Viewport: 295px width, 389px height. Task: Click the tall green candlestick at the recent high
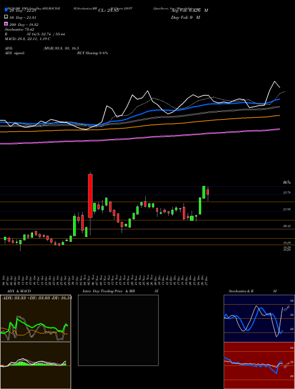tap(204, 192)
